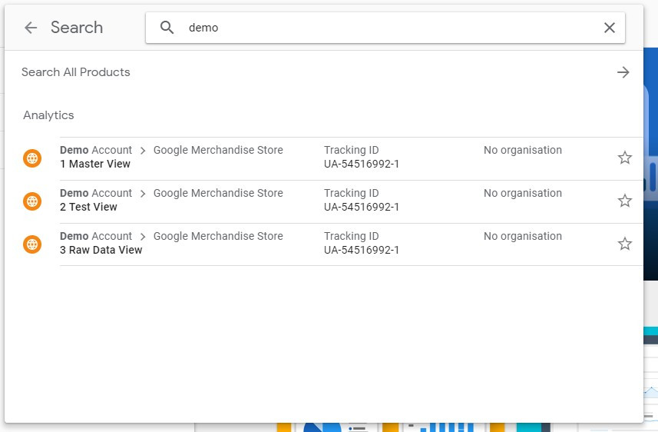Screen dimensions: 658x432
Task: Star the 1 Master View row
Action: click(624, 158)
